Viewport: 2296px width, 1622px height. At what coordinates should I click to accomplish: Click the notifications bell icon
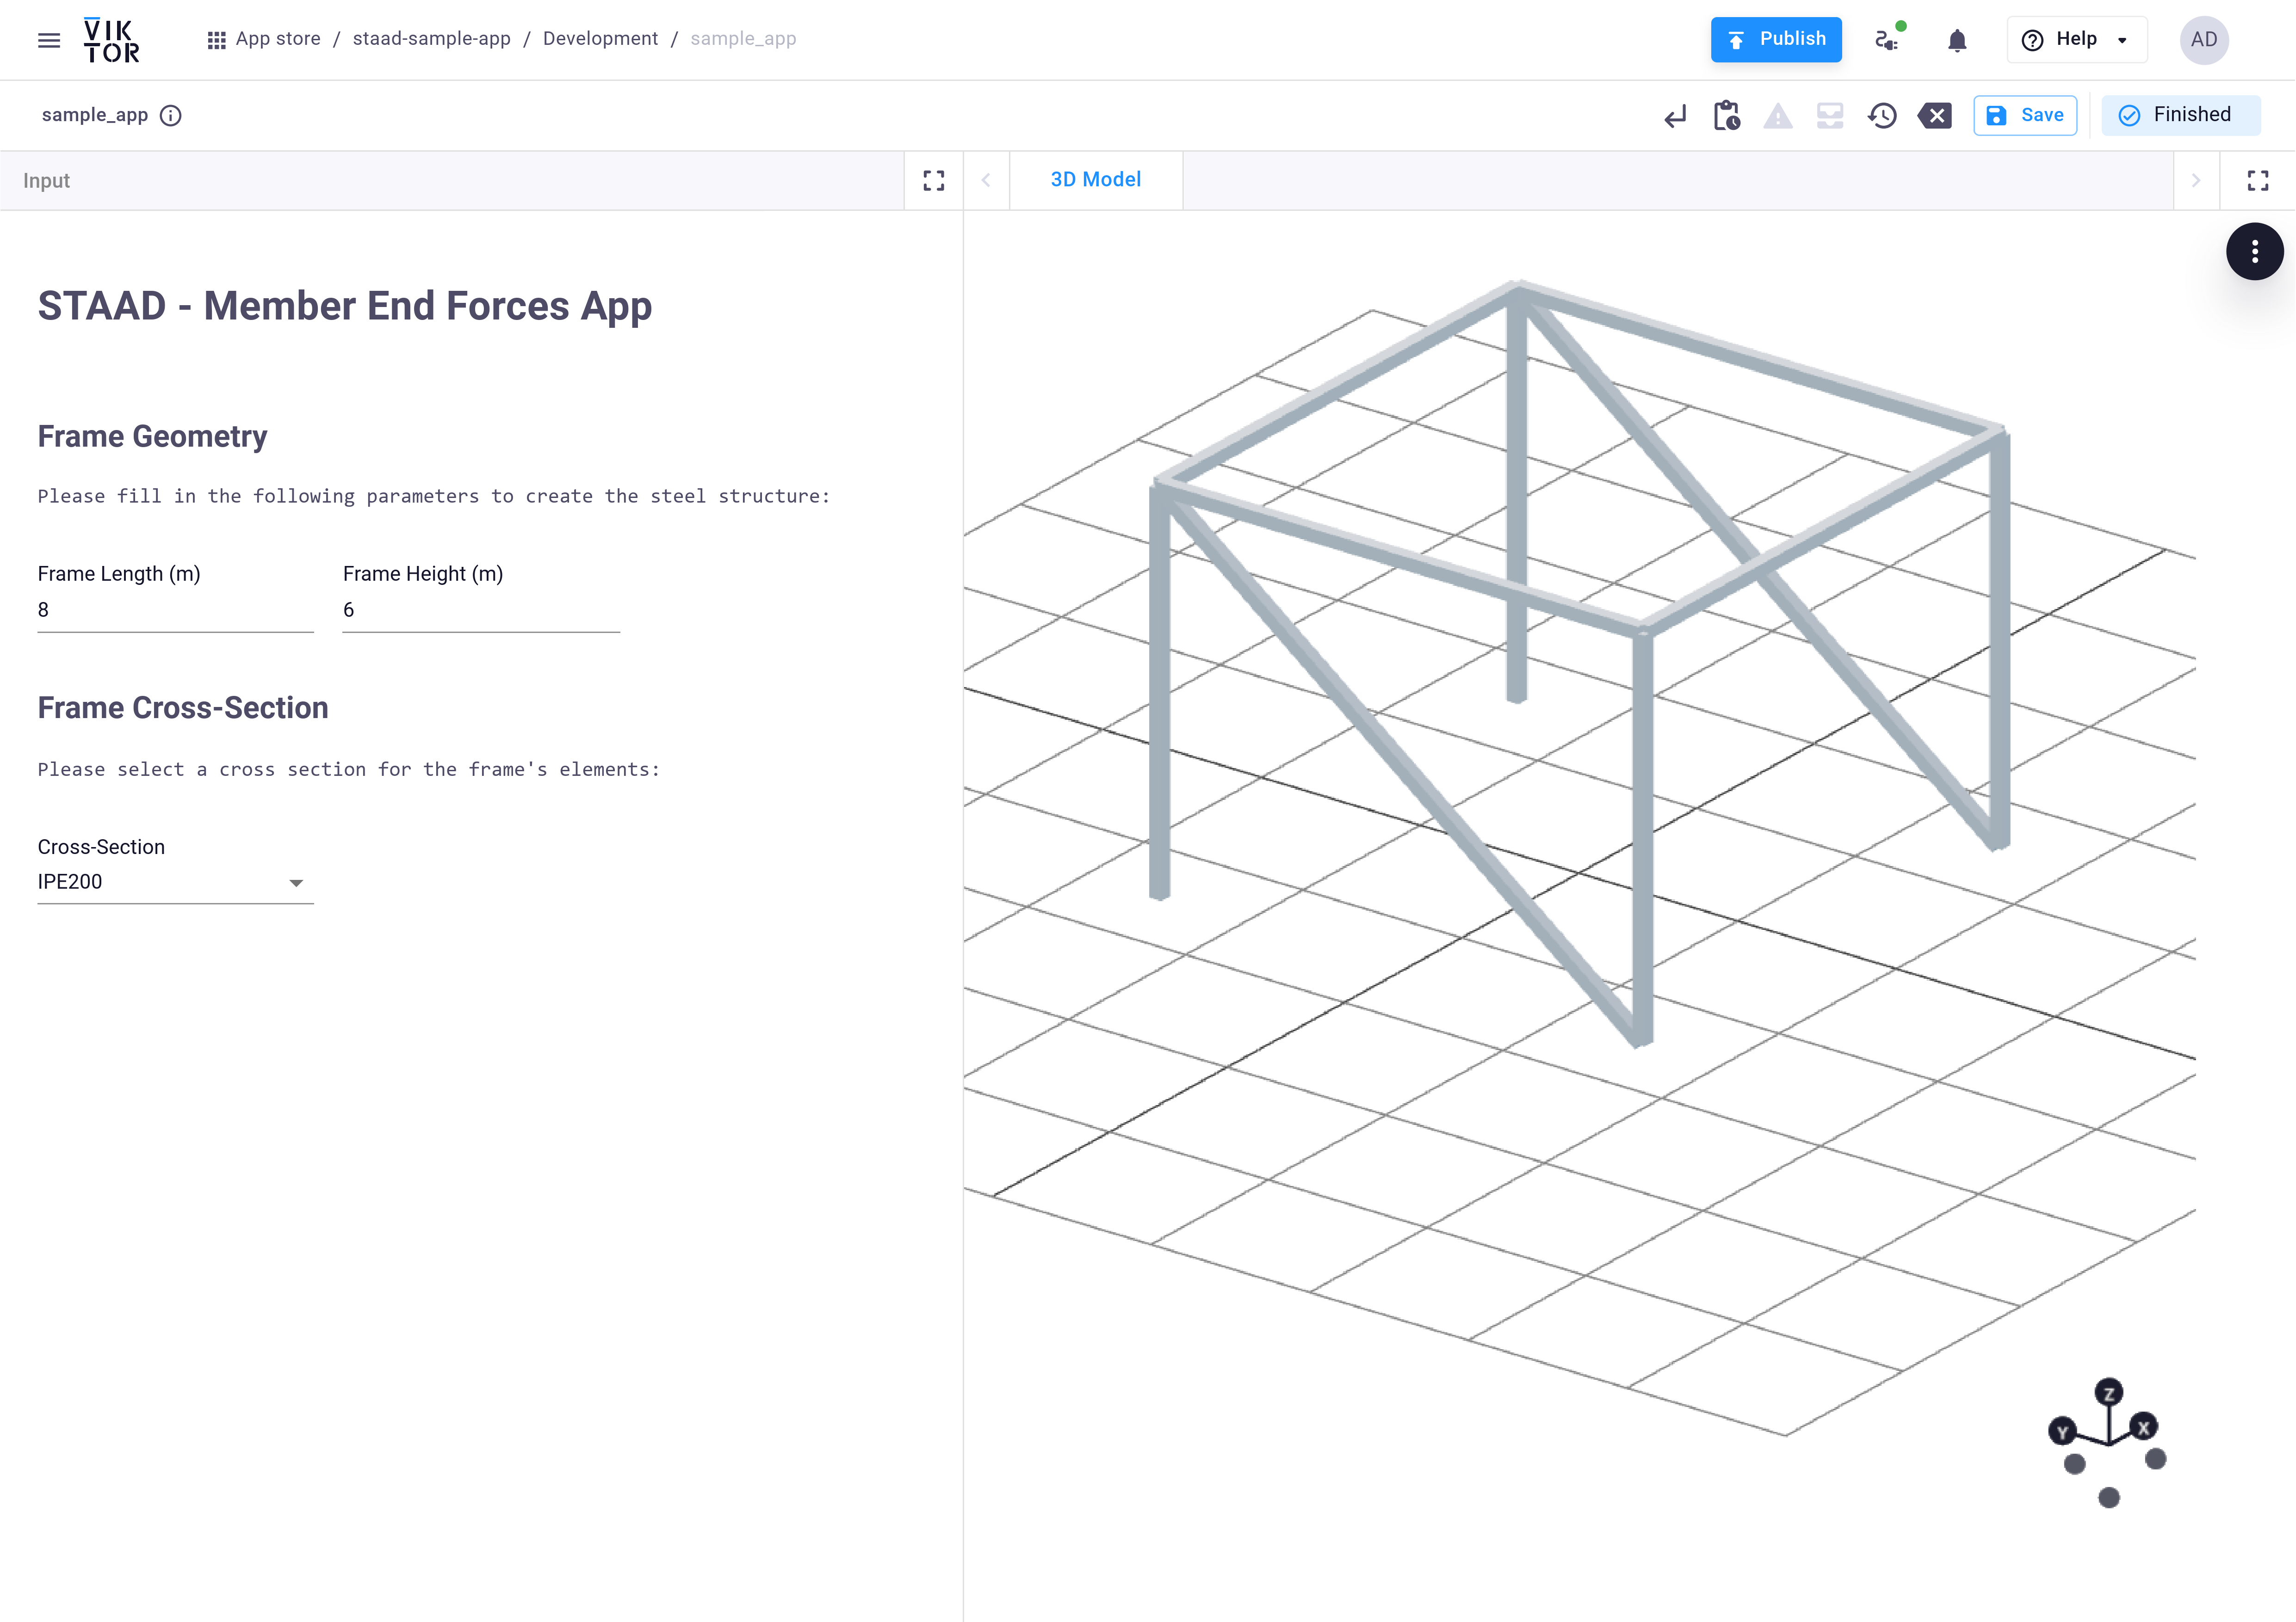click(x=1957, y=39)
